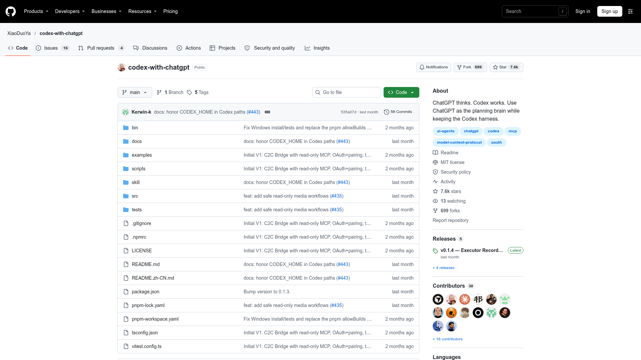Click the repository owner avatar
641x360 pixels.
pyautogui.click(x=122, y=67)
